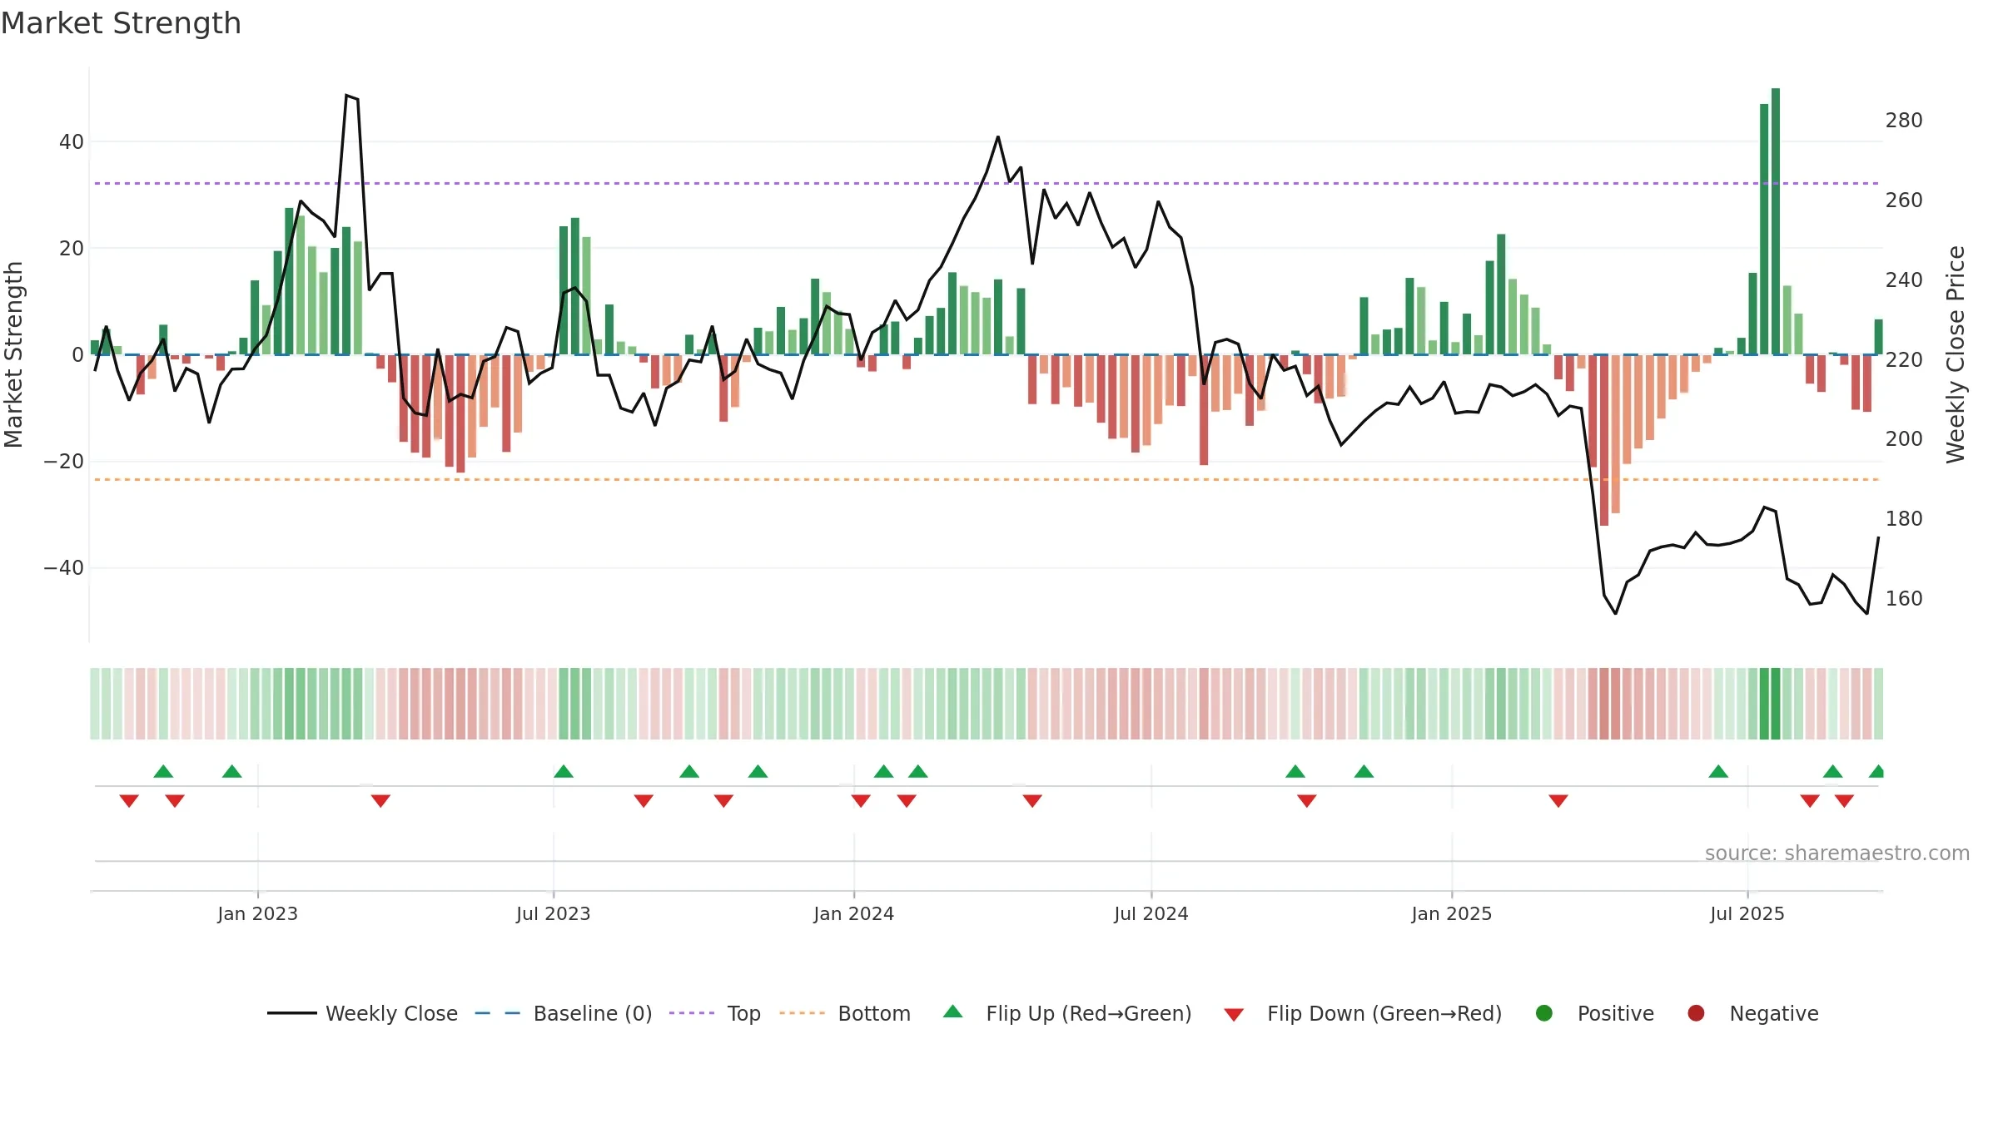The height and width of the screenshot is (1123, 1998).
Task: Toggle the Baseline (0) legend entry
Action: 564,1013
